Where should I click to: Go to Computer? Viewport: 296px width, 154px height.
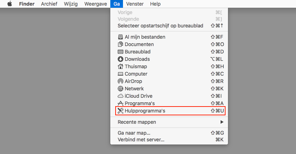tap(169, 74)
